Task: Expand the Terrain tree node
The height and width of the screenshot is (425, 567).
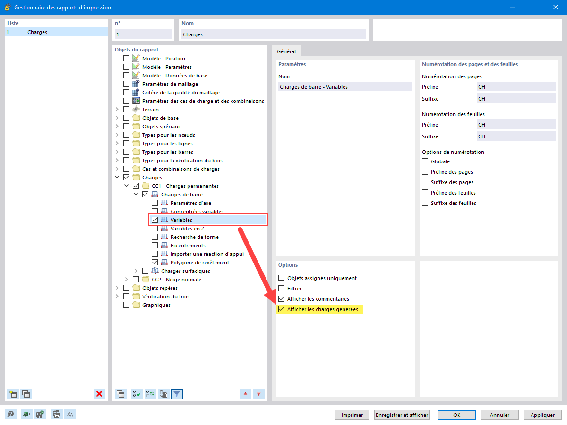Action: [x=117, y=110]
